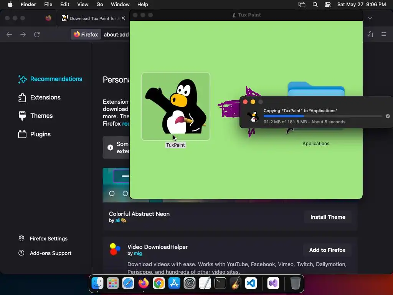Reload the Firefox page
393x295 pixels.
click(37, 34)
